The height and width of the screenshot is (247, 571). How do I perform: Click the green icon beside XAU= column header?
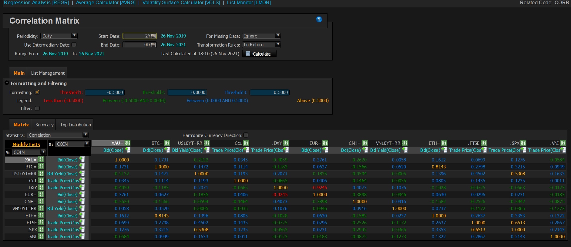coord(128,143)
